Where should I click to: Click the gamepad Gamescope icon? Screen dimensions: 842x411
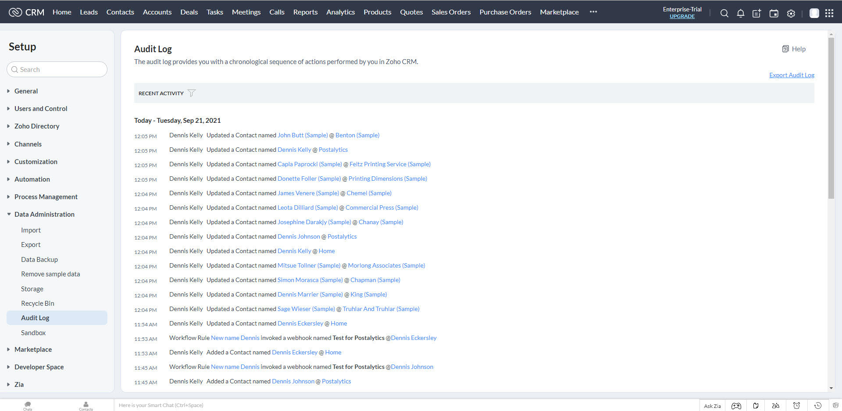click(736, 406)
